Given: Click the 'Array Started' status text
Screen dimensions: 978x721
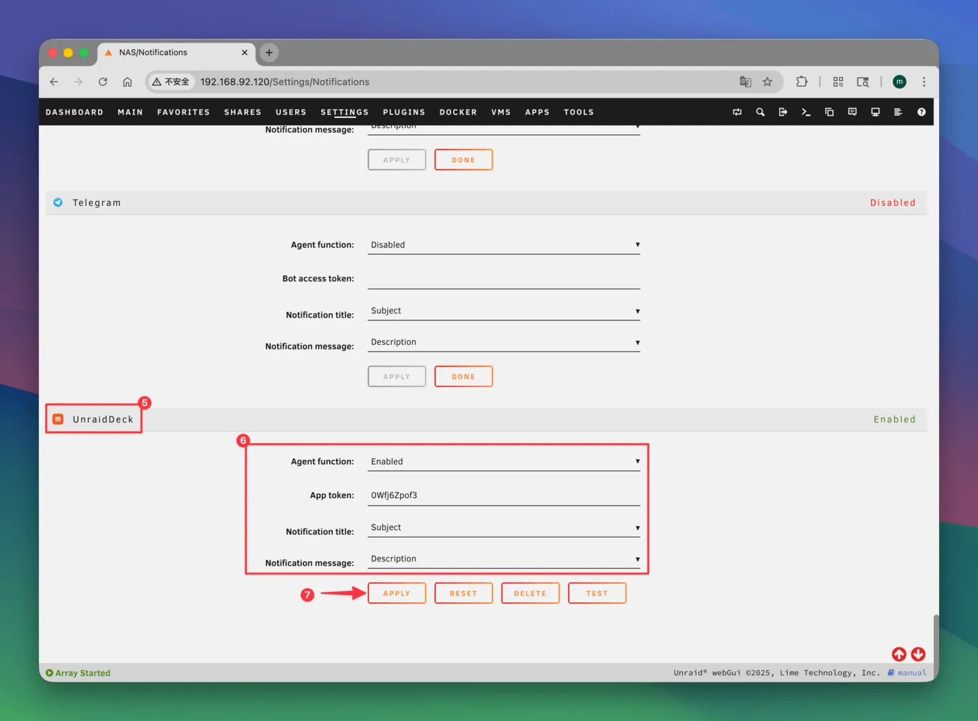Looking at the screenshot, I should [x=82, y=673].
